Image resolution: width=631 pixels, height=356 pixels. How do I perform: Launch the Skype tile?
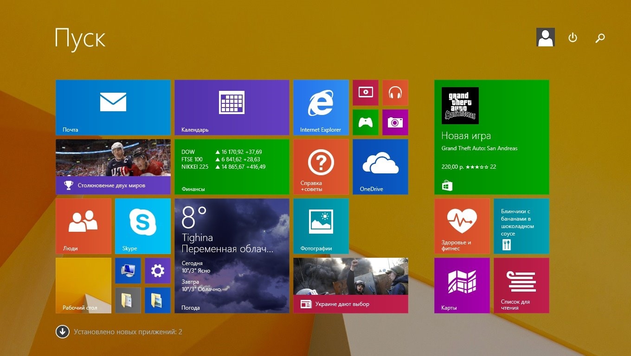(142, 226)
